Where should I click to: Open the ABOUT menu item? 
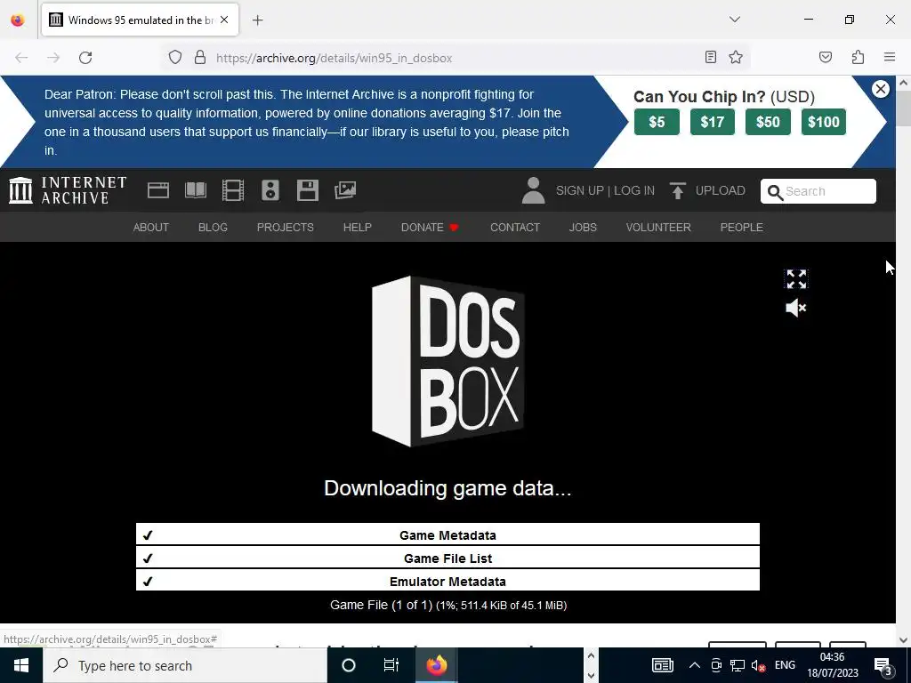coord(151,227)
